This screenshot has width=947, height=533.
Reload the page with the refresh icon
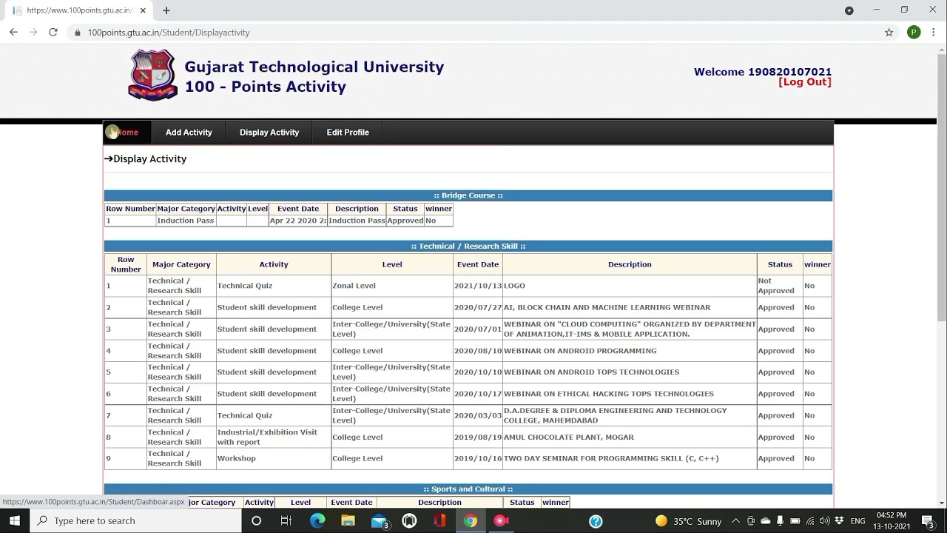[53, 33]
